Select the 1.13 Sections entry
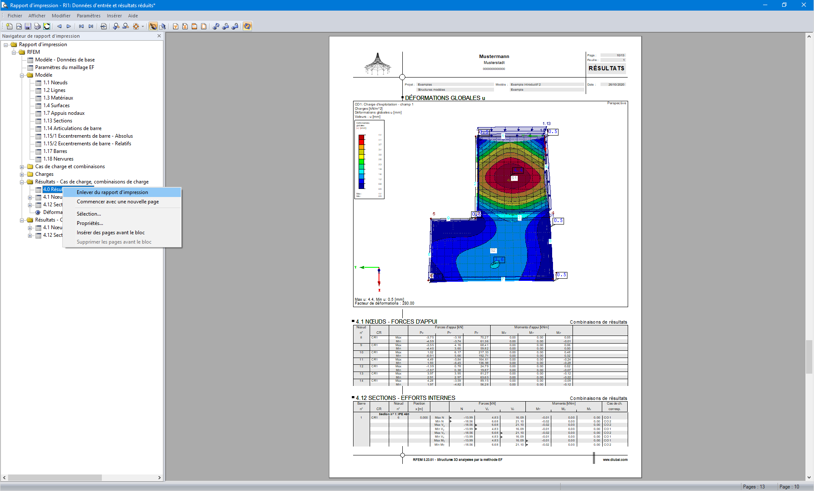Image resolution: width=814 pixels, height=491 pixels. coord(58,121)
